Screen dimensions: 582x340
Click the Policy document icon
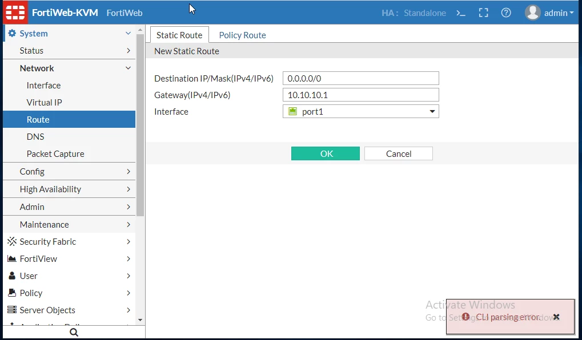[x=12, y=293]
